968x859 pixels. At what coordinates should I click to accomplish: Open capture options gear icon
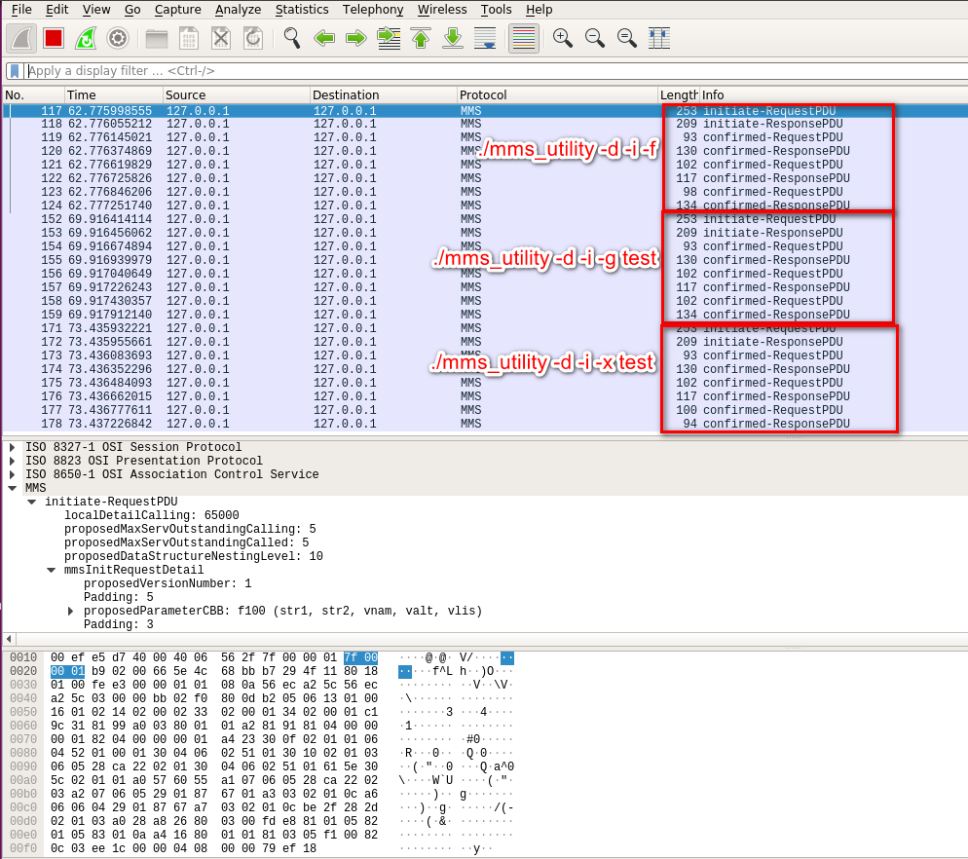pos(117,38)
